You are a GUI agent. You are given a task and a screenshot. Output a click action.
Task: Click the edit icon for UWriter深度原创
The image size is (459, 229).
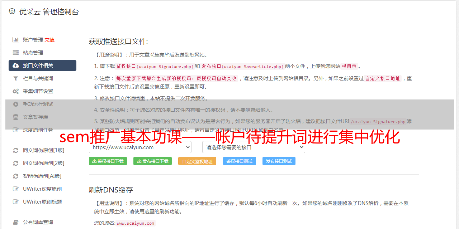point(16,189)
